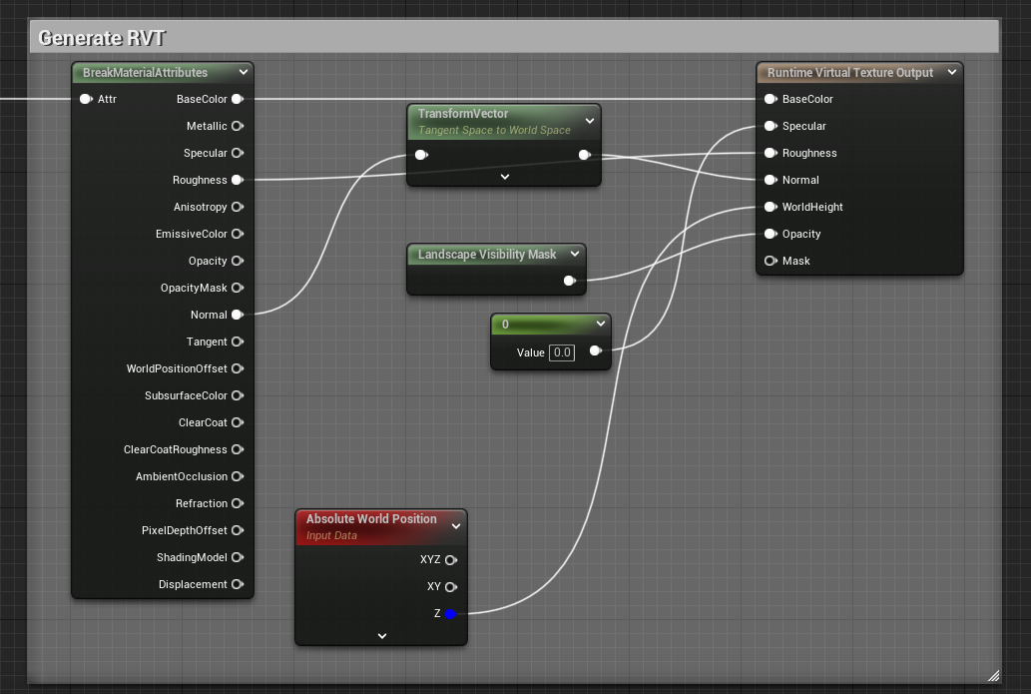Expand Absolute World Position bottom chevron

(381, 635)
